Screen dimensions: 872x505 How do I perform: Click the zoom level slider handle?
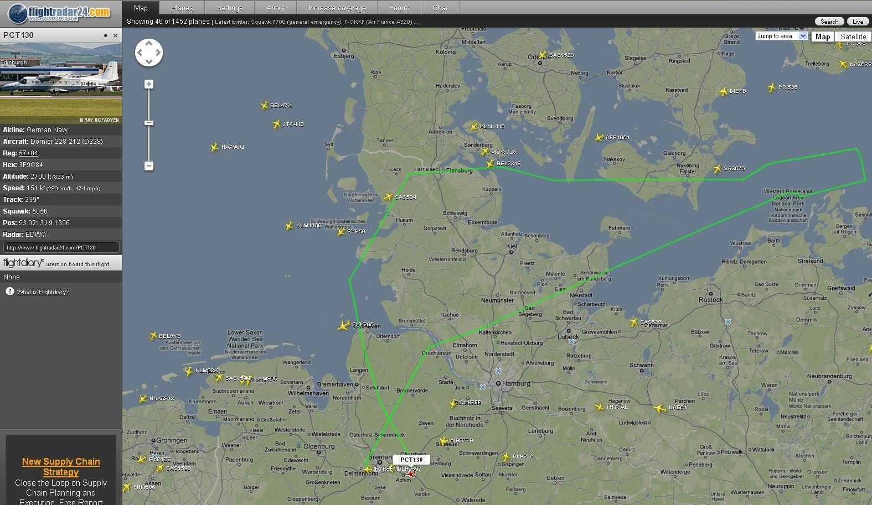point(149,122)
